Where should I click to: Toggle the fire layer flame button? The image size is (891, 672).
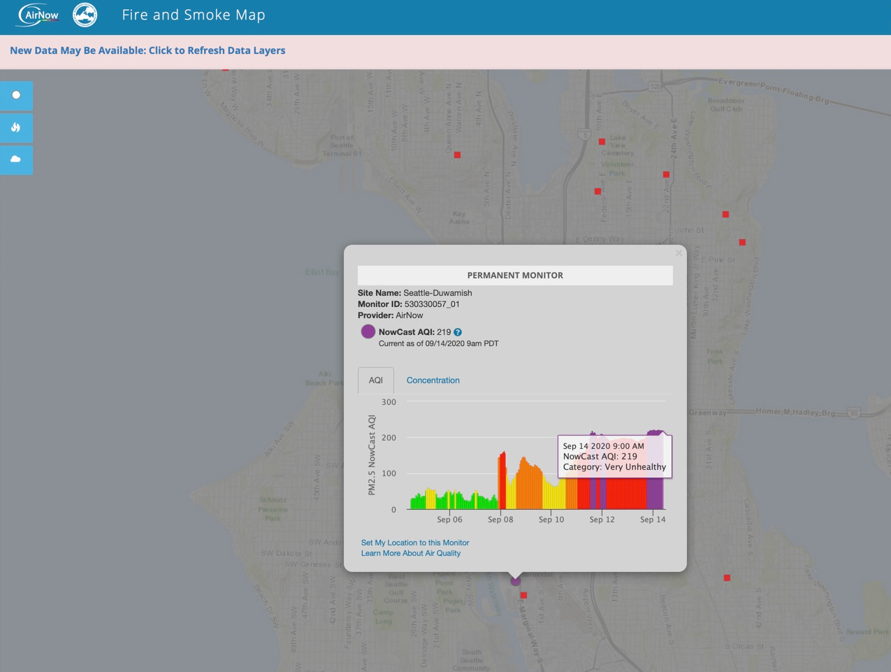[x=16, y=127]
